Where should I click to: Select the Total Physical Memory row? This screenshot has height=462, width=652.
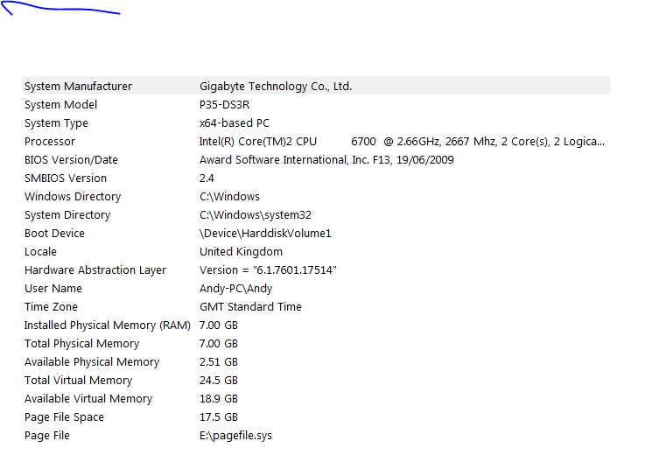(x=81, y=344)
